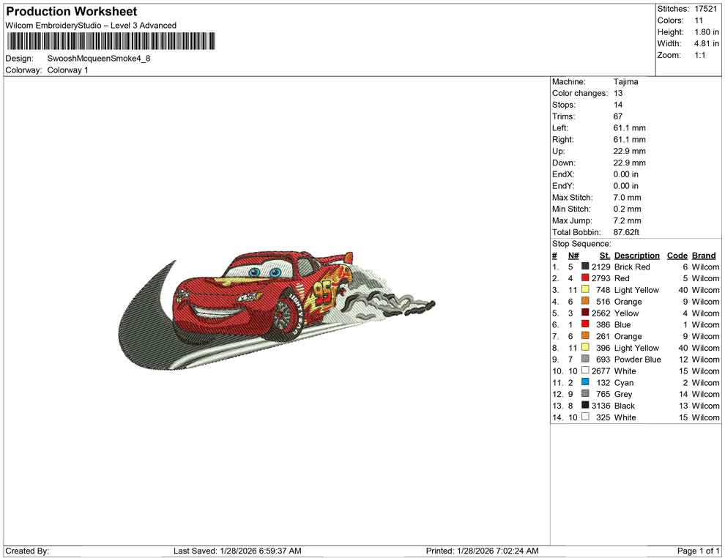Sort by the St. column header
The width and height of the screenshot is (725, 558).
(x=603, y=255)
